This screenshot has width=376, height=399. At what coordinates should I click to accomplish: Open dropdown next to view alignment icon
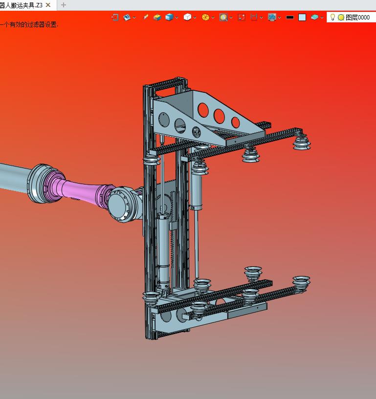click(x=134, y=18)
